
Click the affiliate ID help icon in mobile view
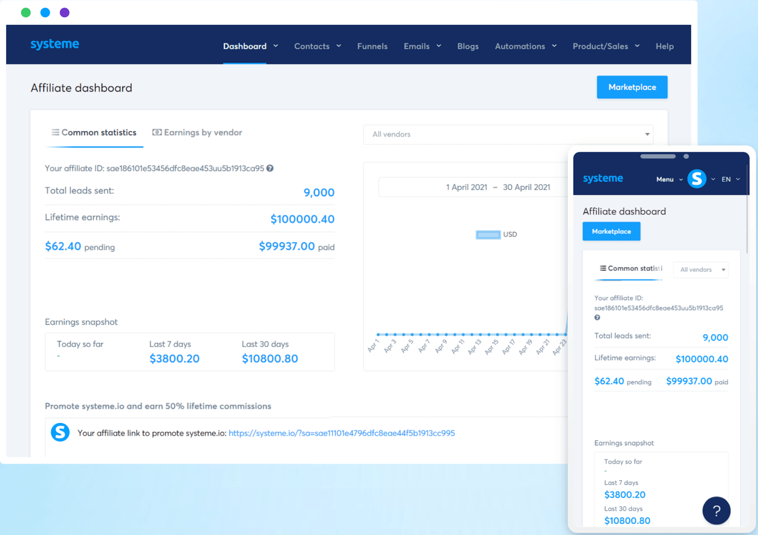pyautogui.click(x=597, y=318)
